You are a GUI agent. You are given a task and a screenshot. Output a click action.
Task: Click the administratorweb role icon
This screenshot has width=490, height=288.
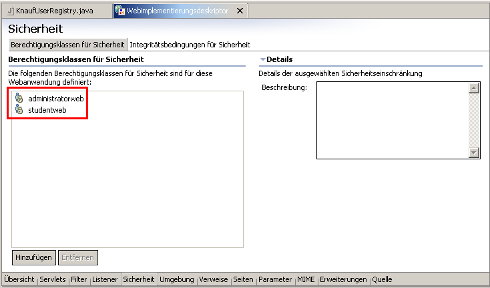pyautogui.click(x=19, y=99)
